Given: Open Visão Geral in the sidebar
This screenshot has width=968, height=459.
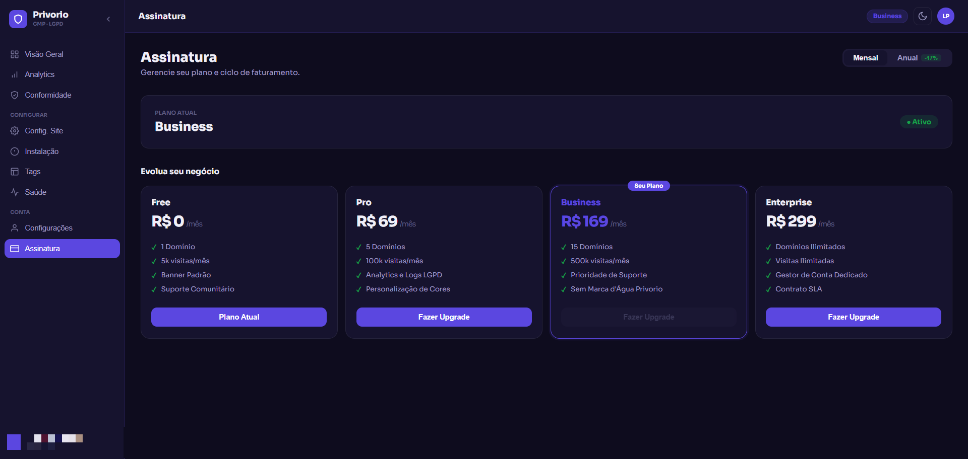Looking at the screenshot, I should click(x=63, y=54).
